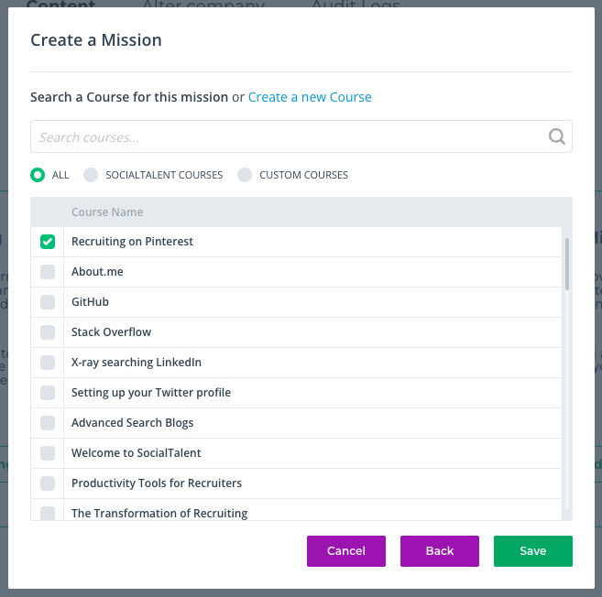The height and width of the screenshot is (597, 602).
Task: Click the green Save button
Action: pos(533,551)
